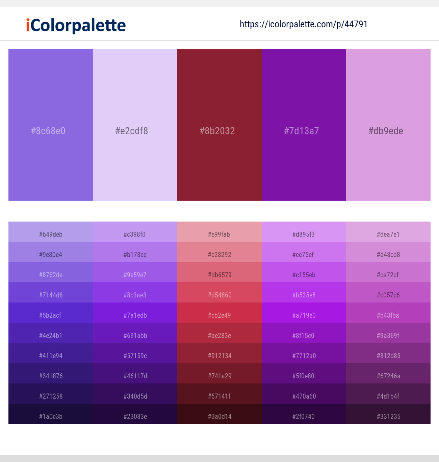439x462 pixels.
Task: Open the link https://icolorpalette.com/p/44791
Action: pos(304,24)
